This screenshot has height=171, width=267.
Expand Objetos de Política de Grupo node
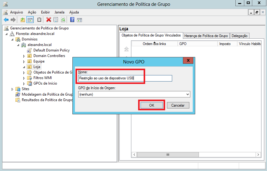point(24,73)
